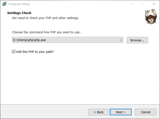
Task: Expand the PHP path dropdown chevron
Action: 121,40
